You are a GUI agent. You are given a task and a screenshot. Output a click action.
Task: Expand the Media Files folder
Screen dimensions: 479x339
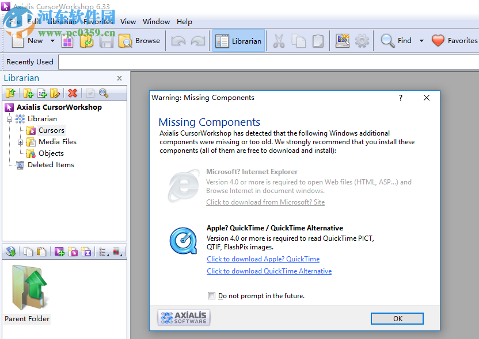[21, 142]
